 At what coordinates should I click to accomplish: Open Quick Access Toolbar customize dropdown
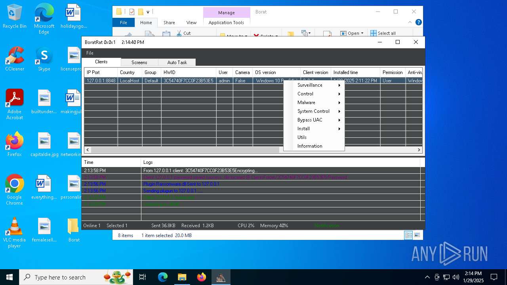coord(148,12)
